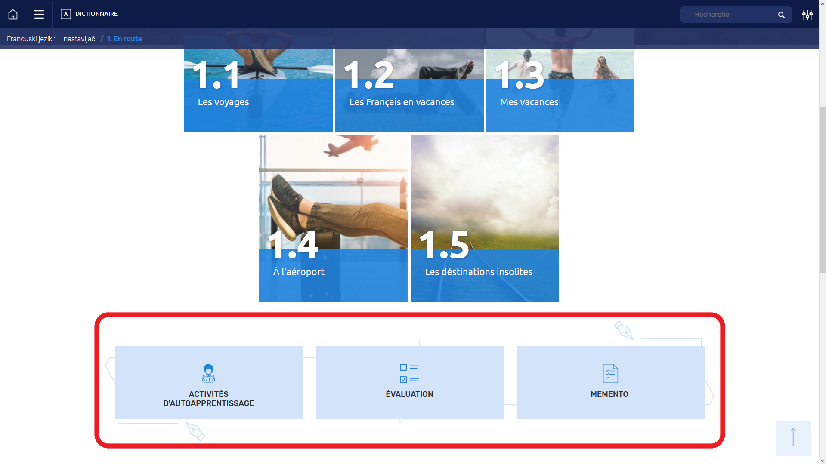Click the vertical scrollbar thumb

(822, 189)
